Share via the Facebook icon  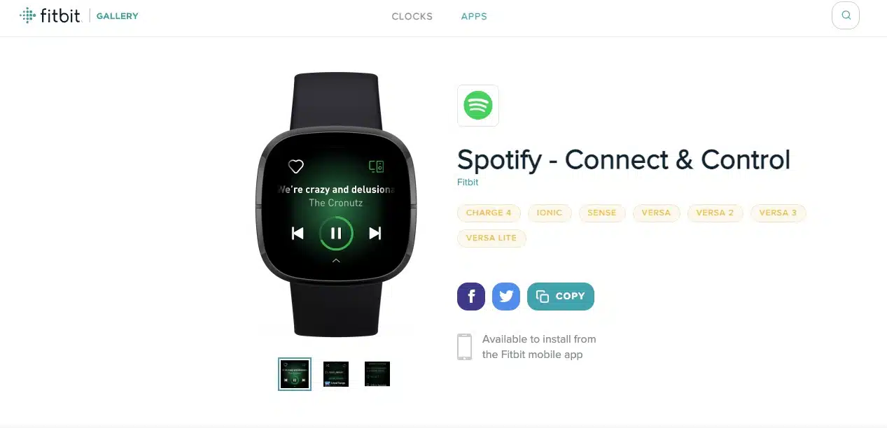pos(471,297)
